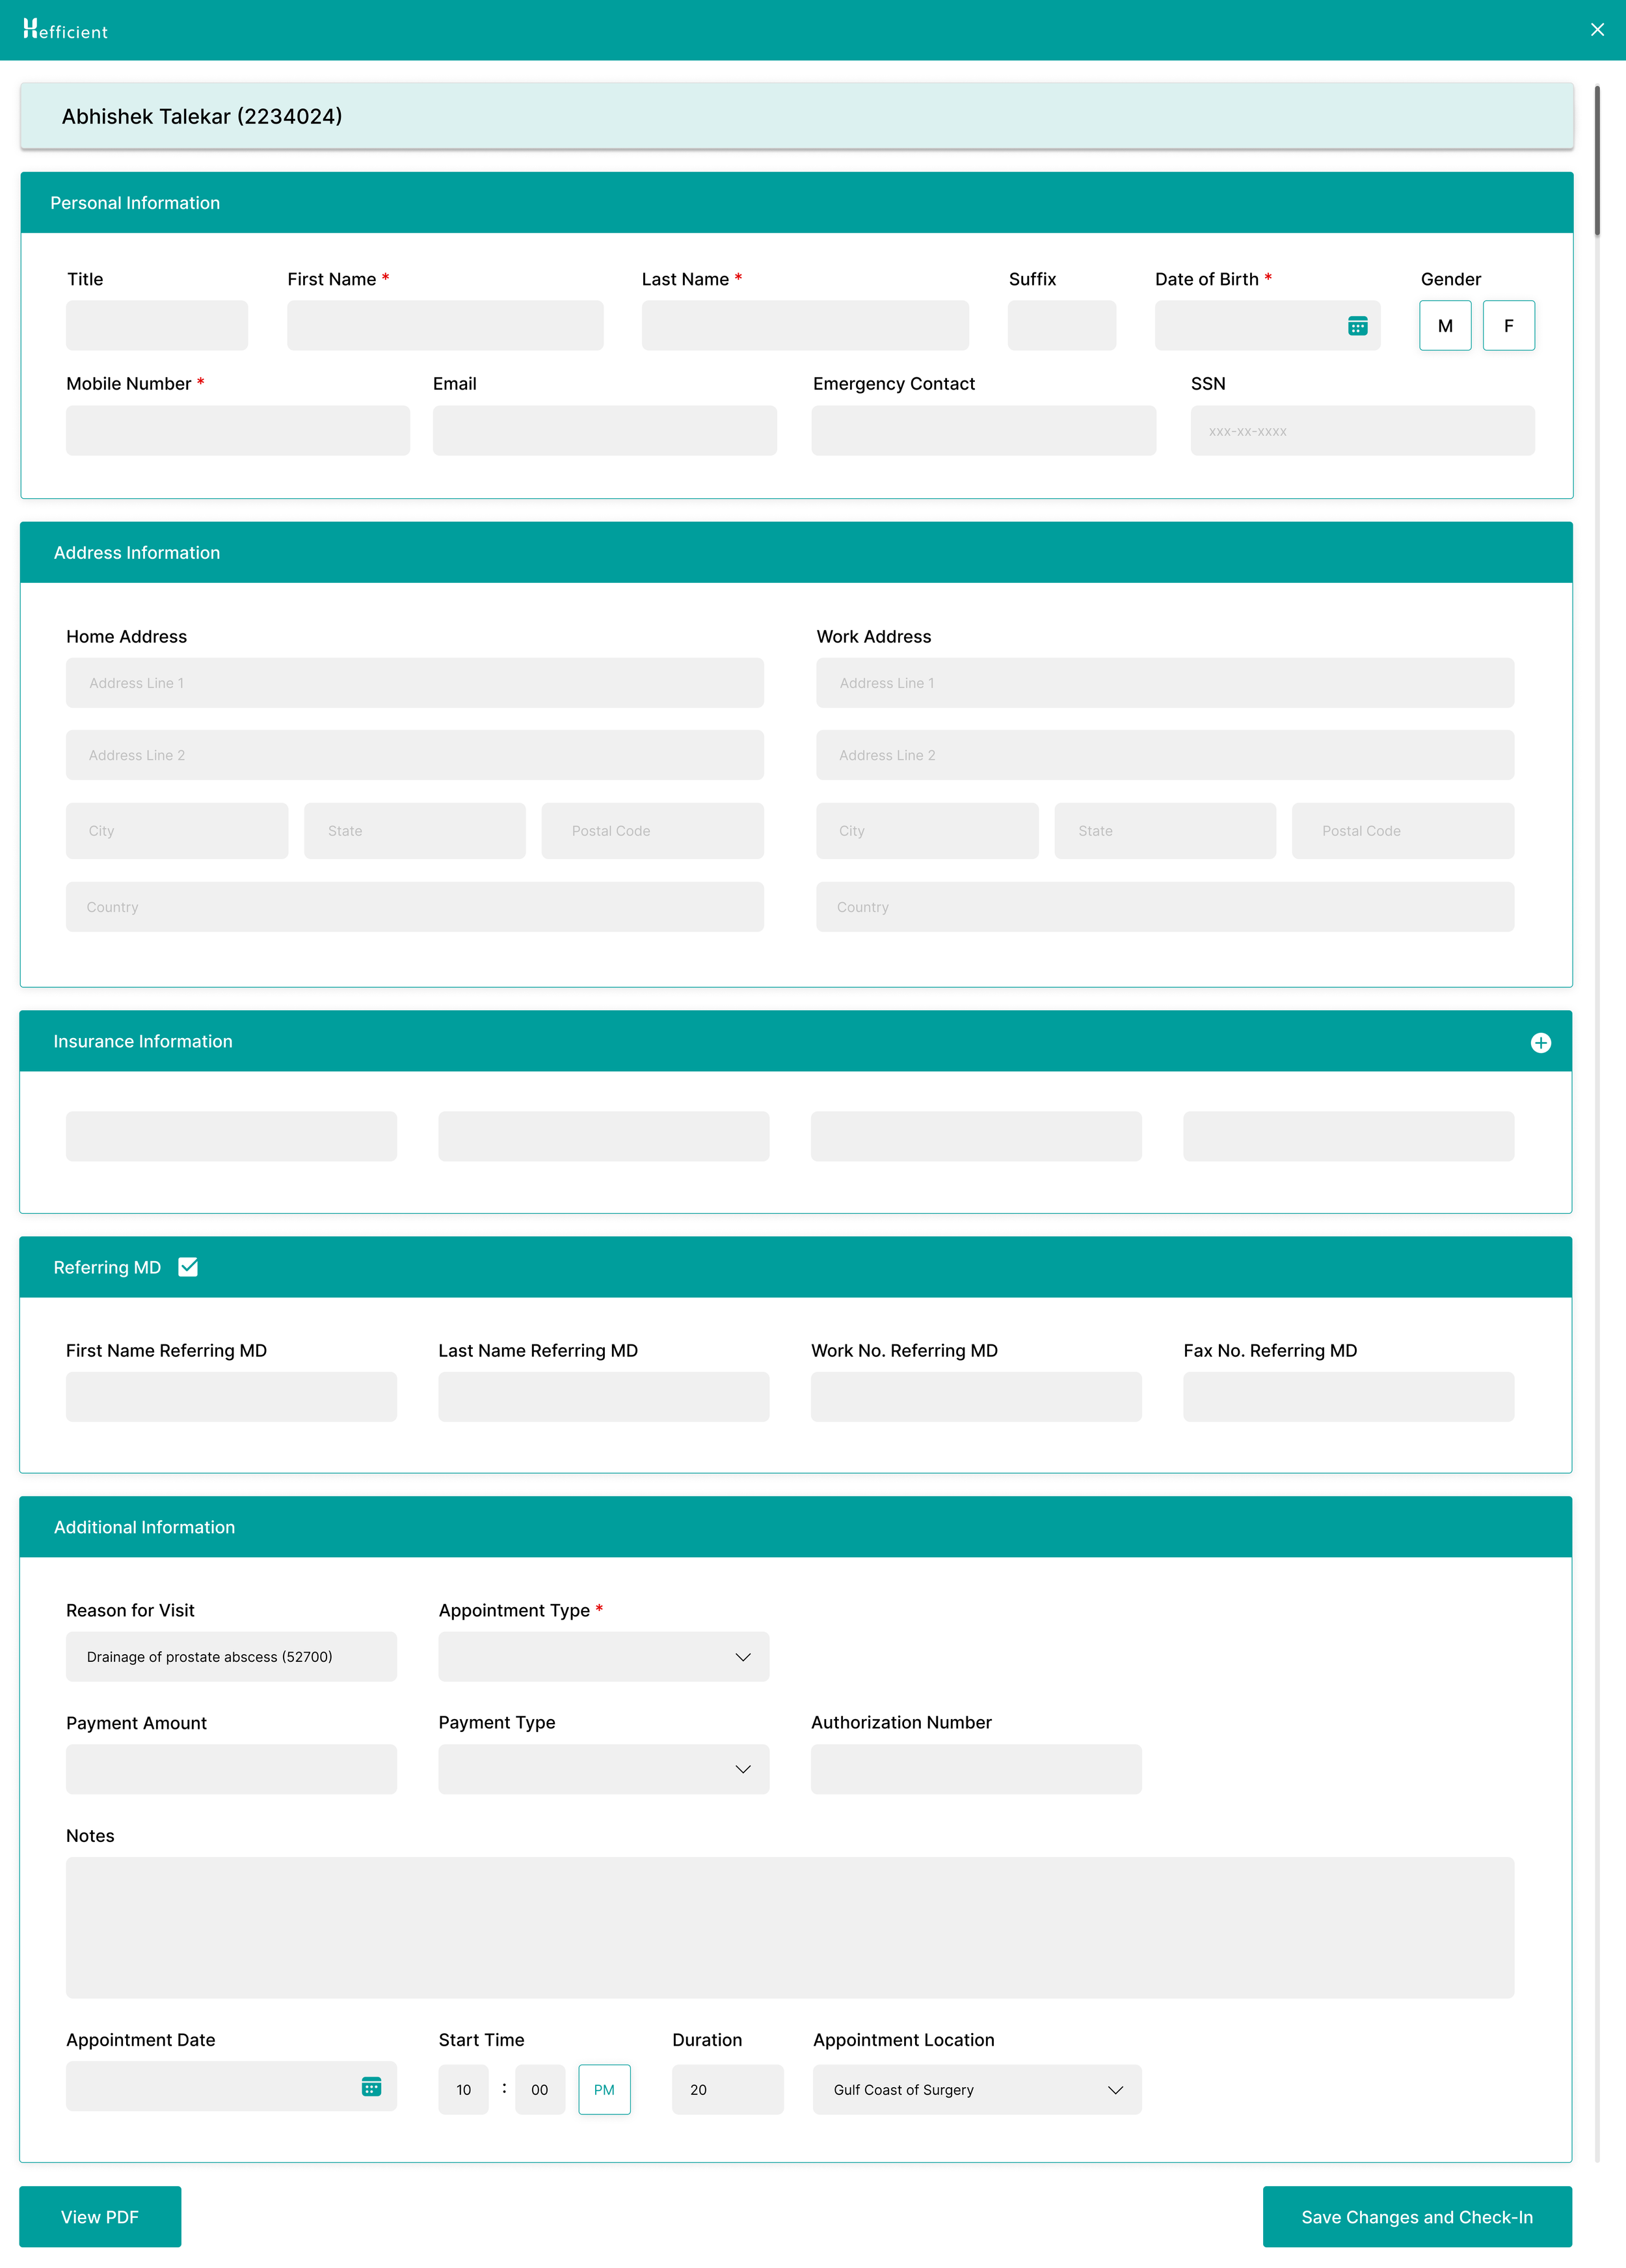Click into the Notes text area
Viewport: 1626px width, 2268px height.
click(789, 1927)
